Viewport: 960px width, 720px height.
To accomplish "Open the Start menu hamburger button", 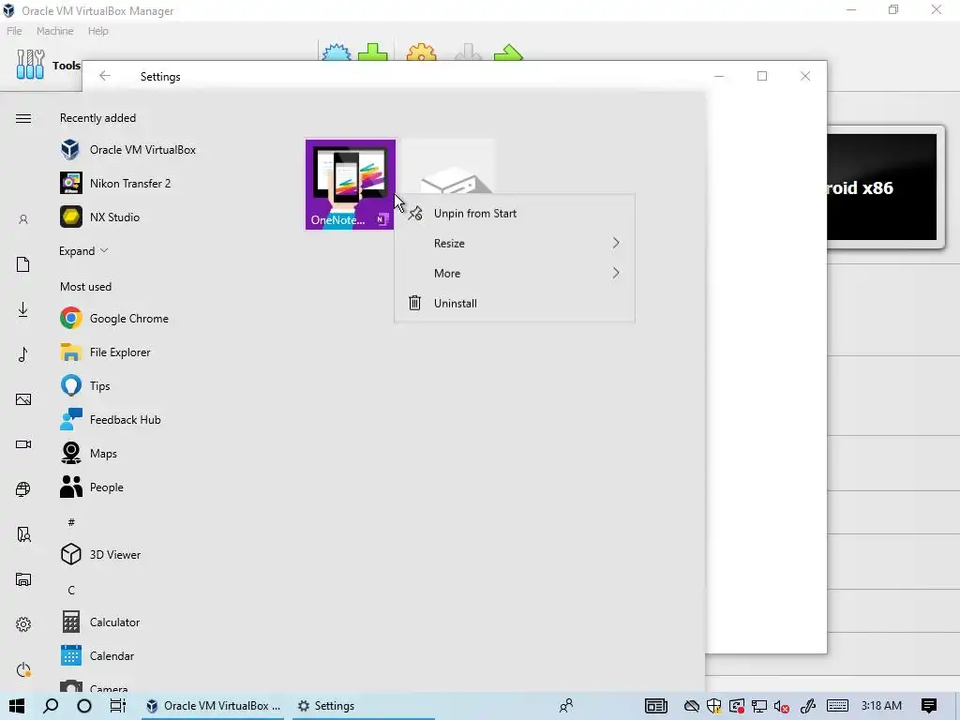I will 23,118.
